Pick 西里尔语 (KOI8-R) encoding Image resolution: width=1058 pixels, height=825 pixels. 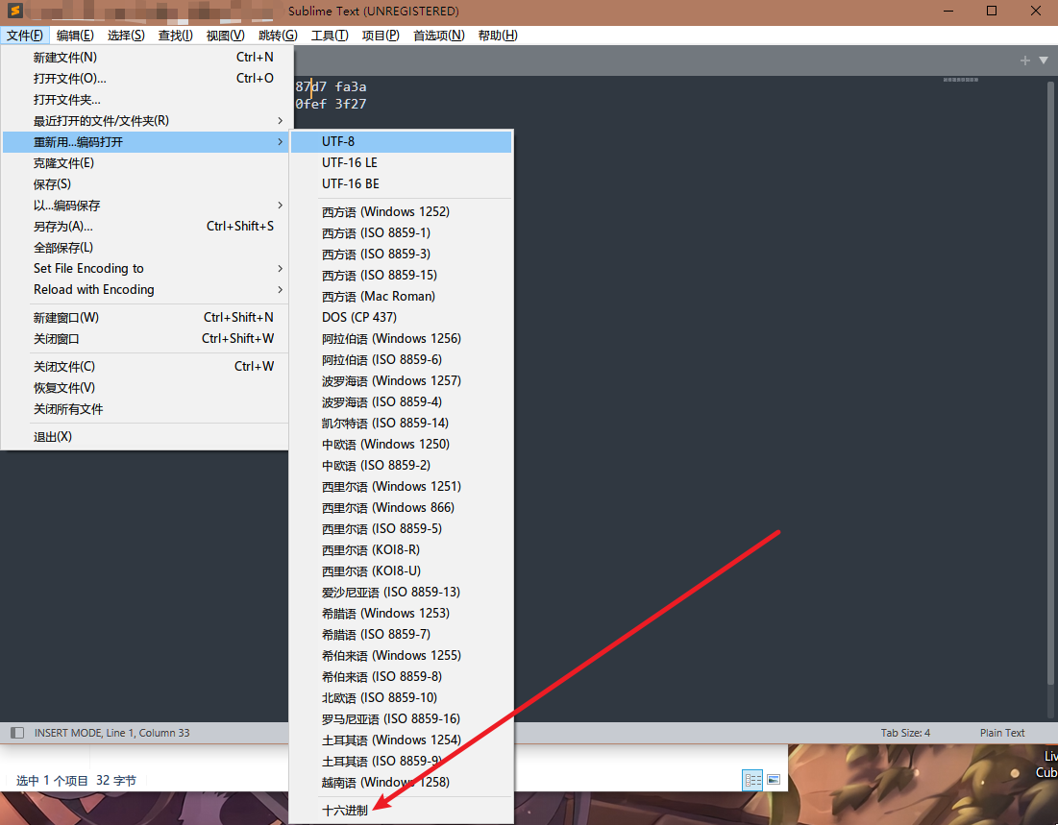point(402,549)
